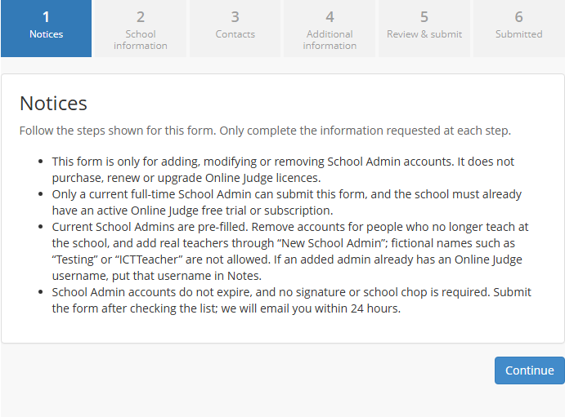Select the step 6 Submitted tab
The height and width of the screenshot is (417, 565).
tap(519, 29)
